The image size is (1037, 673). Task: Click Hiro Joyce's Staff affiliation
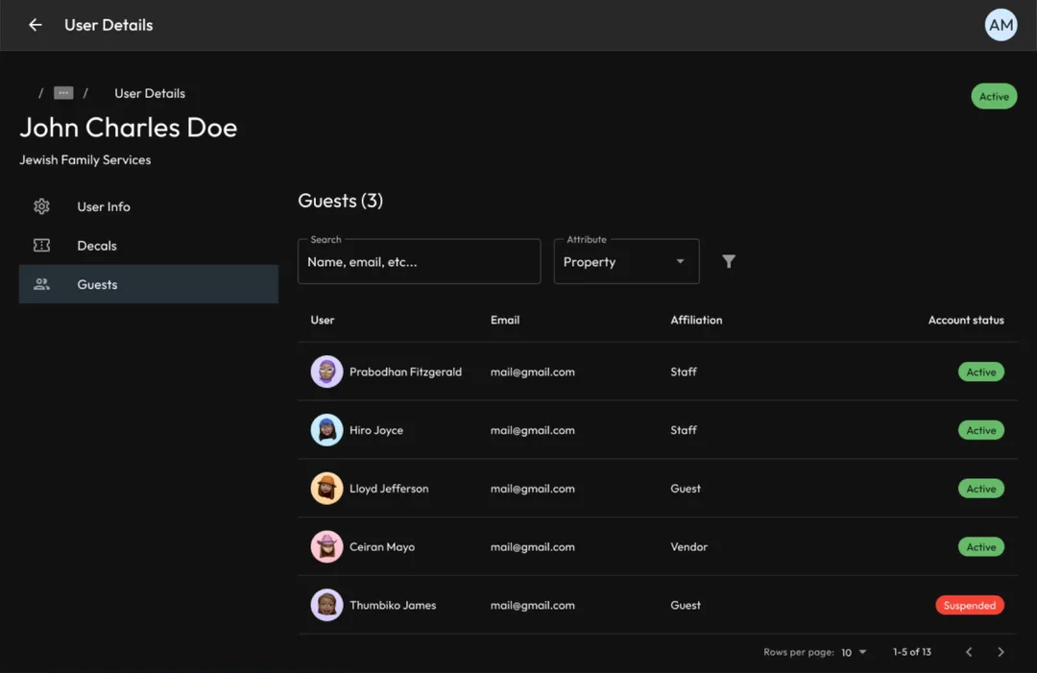pos(684,430)
